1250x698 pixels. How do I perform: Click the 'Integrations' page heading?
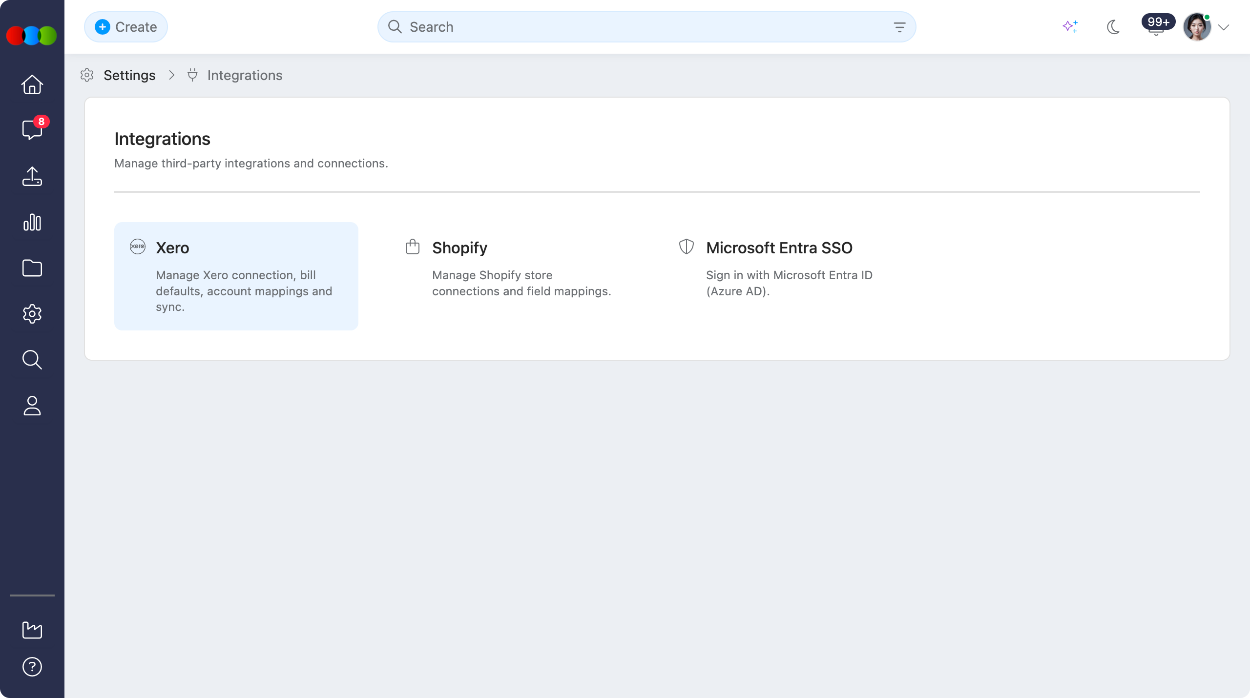click(162, 139)
